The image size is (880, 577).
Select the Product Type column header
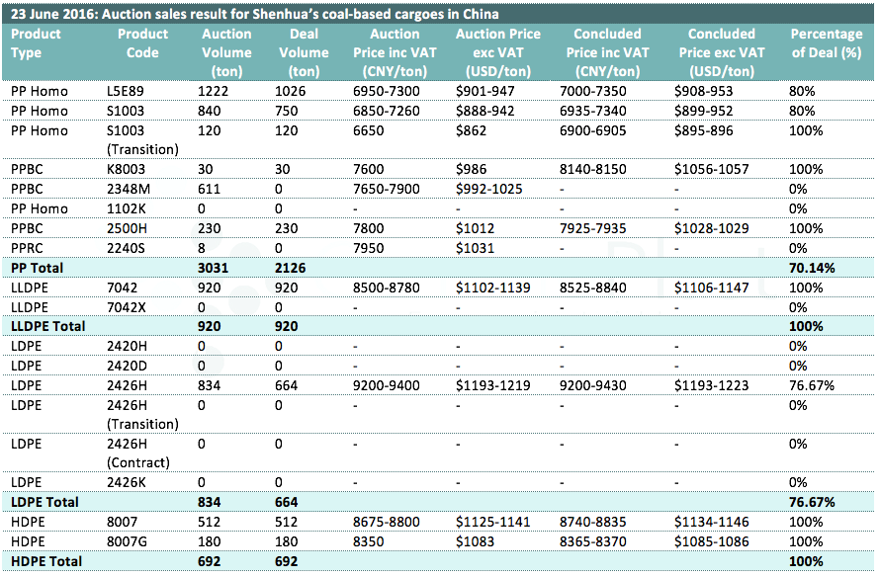pos(36,43)
